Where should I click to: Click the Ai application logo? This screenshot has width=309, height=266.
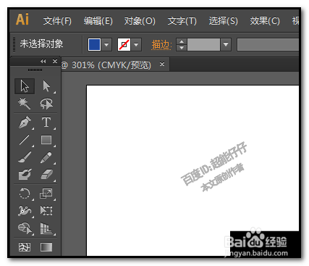[x=22, y=20]
